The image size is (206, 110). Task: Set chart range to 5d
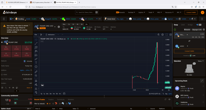tap(57, 94)
